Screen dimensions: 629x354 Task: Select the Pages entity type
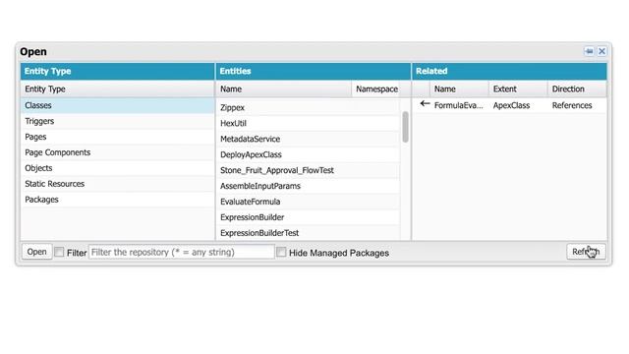(x=117, y=137)
